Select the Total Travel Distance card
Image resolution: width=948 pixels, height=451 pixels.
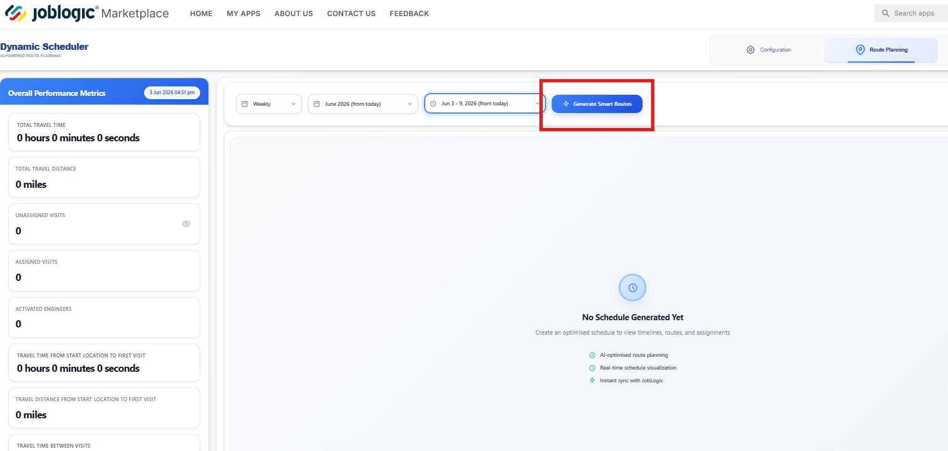[x=104, y=177]
